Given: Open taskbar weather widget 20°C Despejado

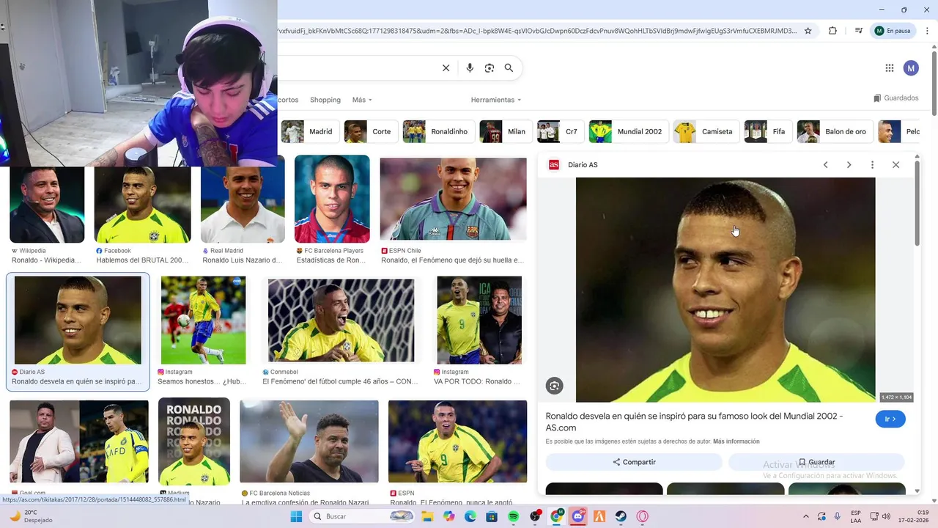Looking at the screenshot, I should click(29, 516).
